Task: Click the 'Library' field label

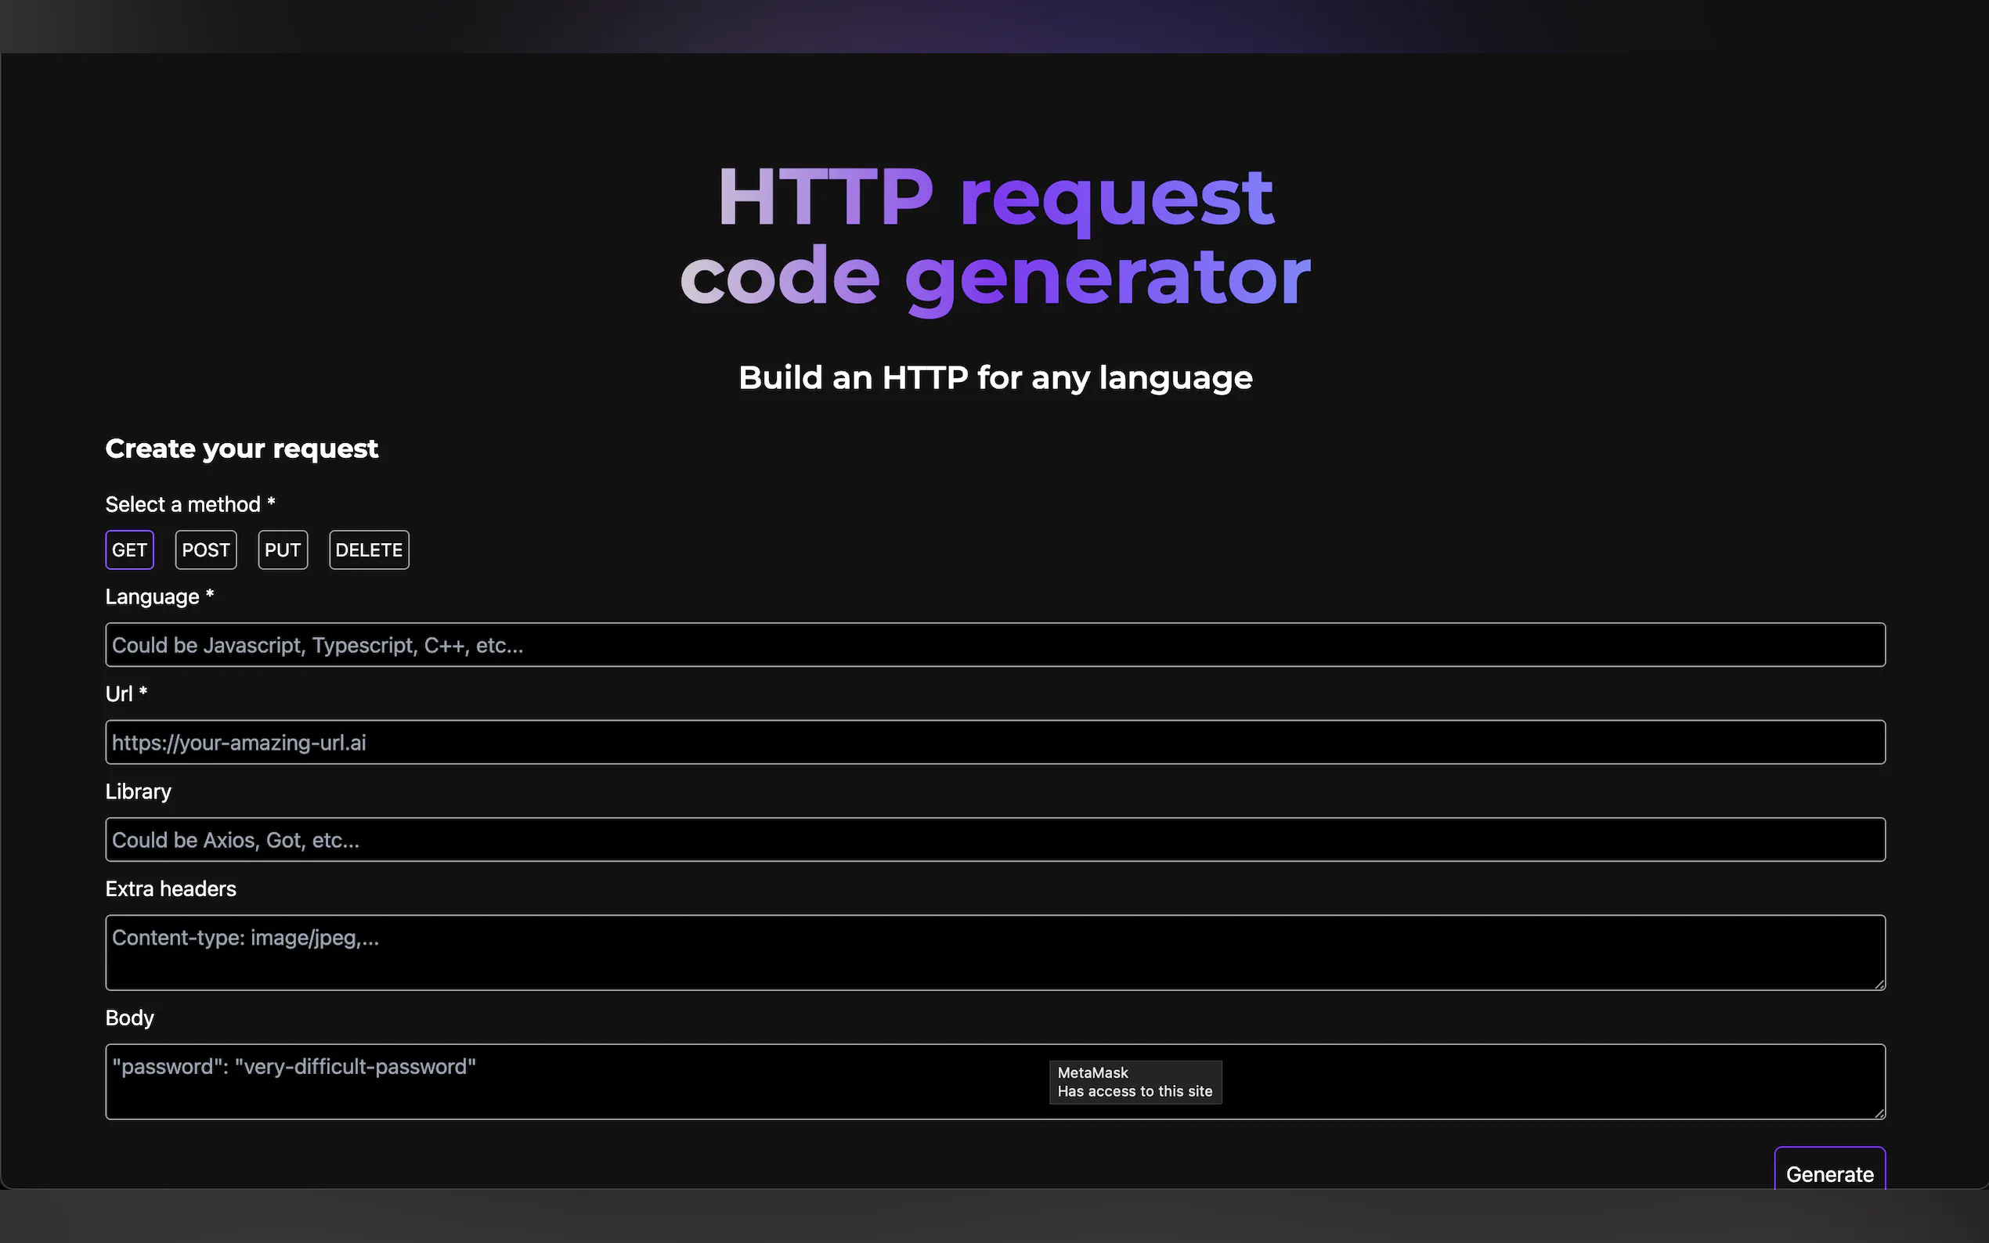Action: coord(138,791)
